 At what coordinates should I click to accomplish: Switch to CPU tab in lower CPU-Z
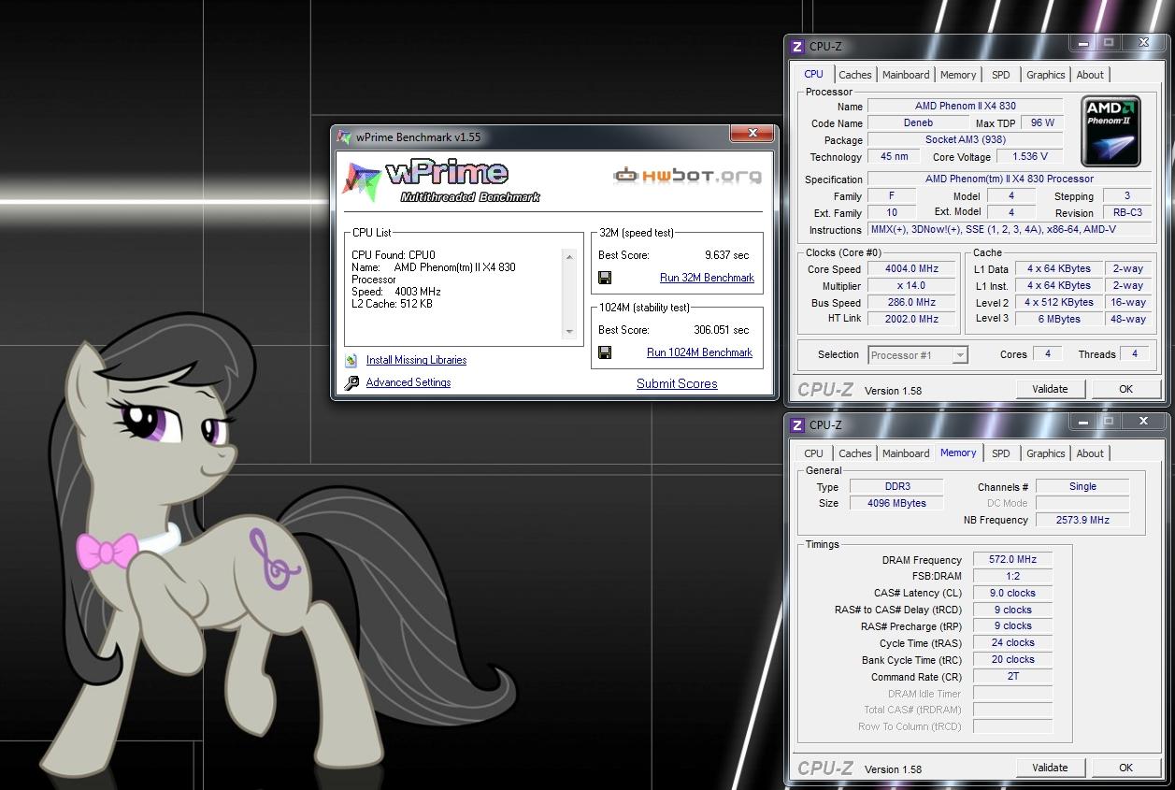[814, 453]
